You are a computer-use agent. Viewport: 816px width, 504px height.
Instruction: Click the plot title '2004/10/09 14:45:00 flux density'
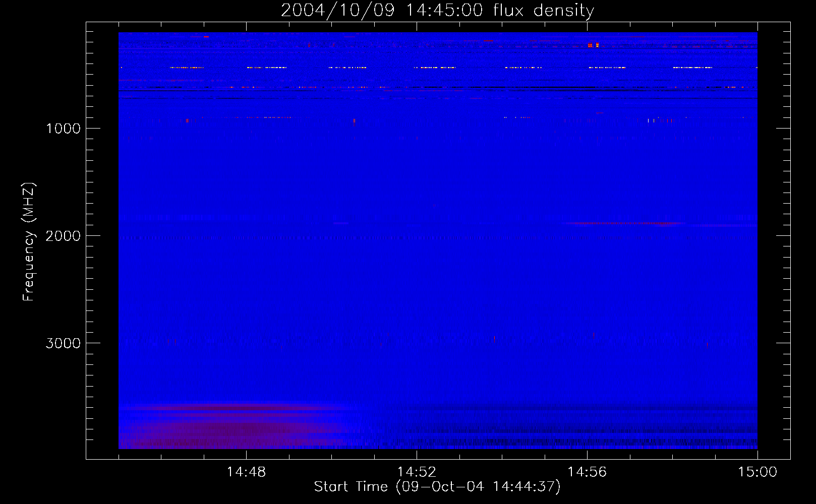tap(437, 11)
